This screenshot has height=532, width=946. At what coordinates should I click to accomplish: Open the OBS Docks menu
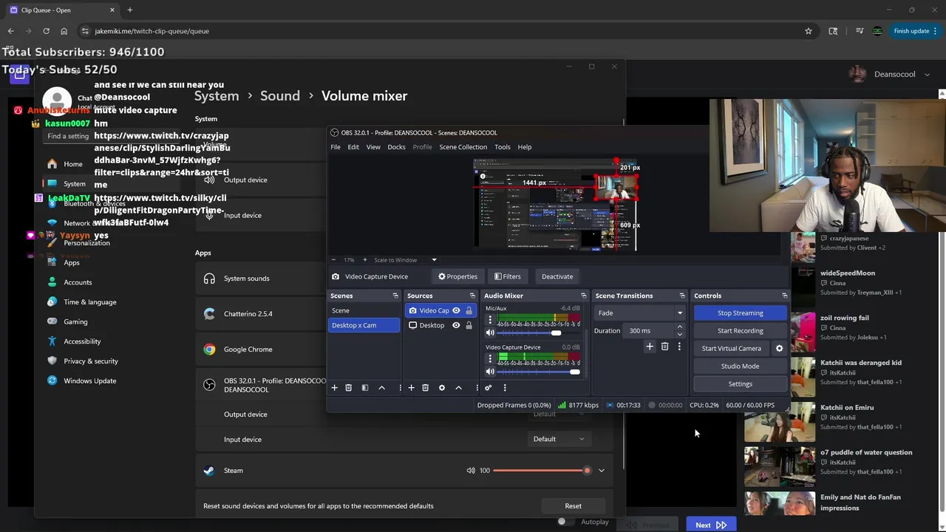(396, 147)
